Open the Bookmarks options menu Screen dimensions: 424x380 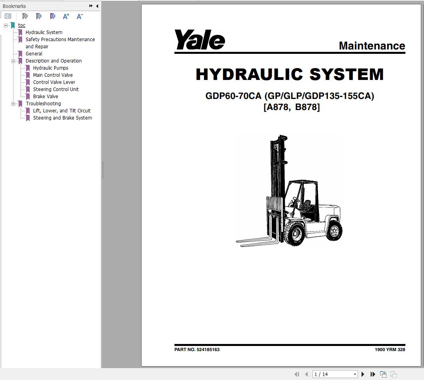pyautogui.click(x=8, y=16)
